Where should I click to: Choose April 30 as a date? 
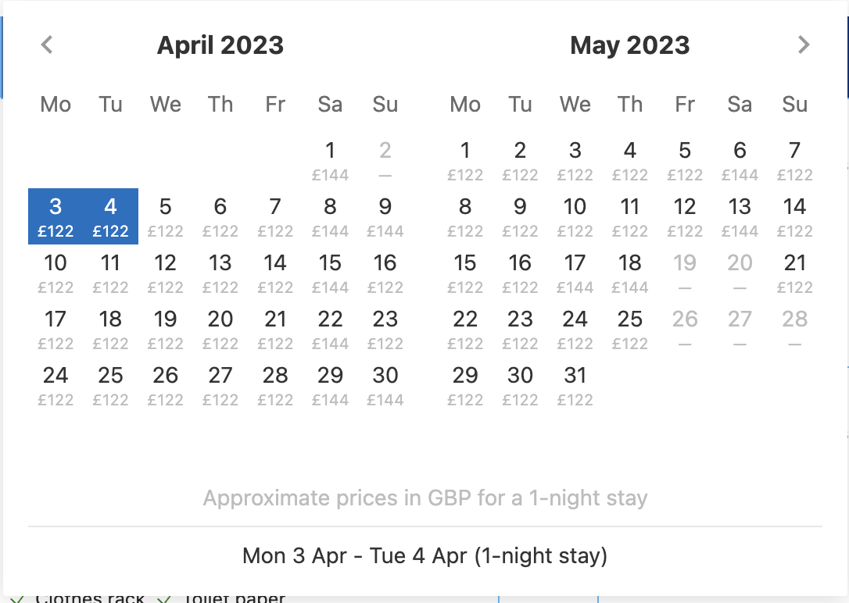[385, 385]
